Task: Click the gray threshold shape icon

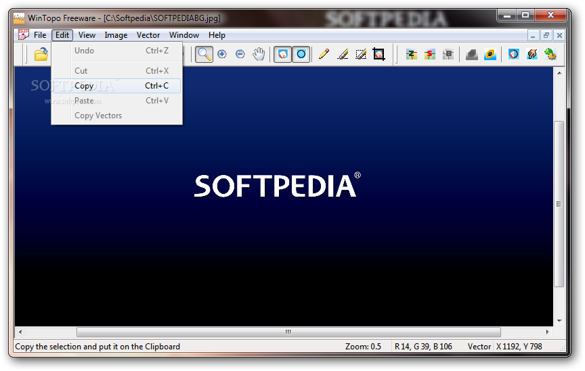Action: click(x=472, y=54)
